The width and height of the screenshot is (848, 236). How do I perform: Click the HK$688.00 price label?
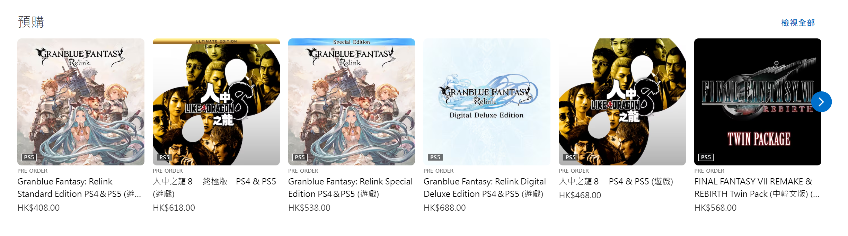click(444, 208)
